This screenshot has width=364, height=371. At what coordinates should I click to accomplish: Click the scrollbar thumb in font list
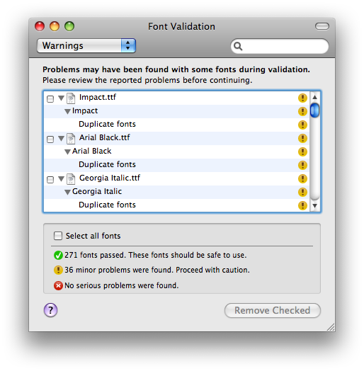click(314, 110)
